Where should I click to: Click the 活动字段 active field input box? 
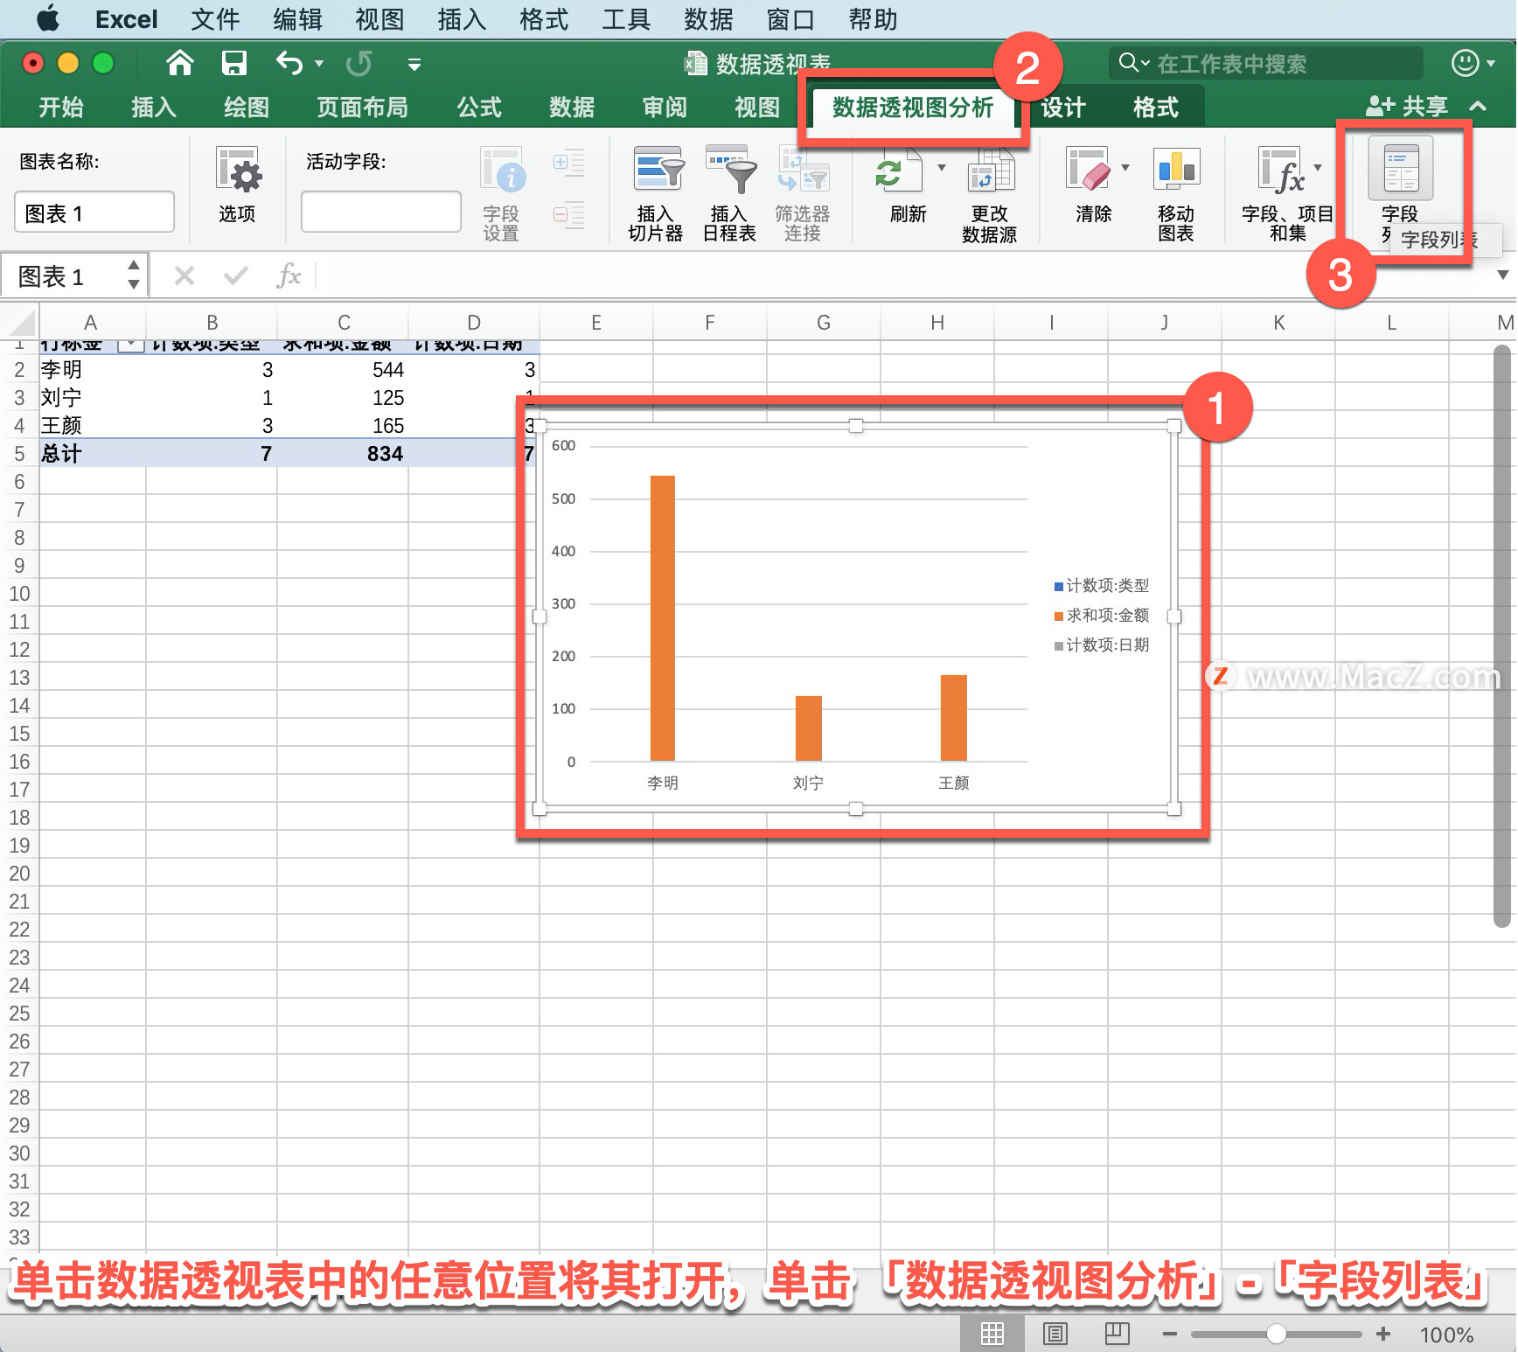point(381,213)
